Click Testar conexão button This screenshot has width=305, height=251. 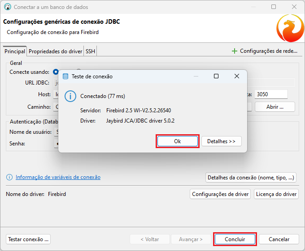pyautogui.click(x=28, y=239)
